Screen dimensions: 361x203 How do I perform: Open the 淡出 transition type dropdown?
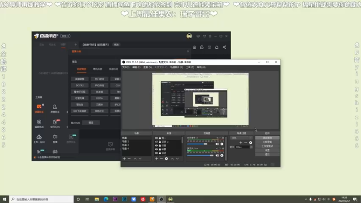[241, 138]
